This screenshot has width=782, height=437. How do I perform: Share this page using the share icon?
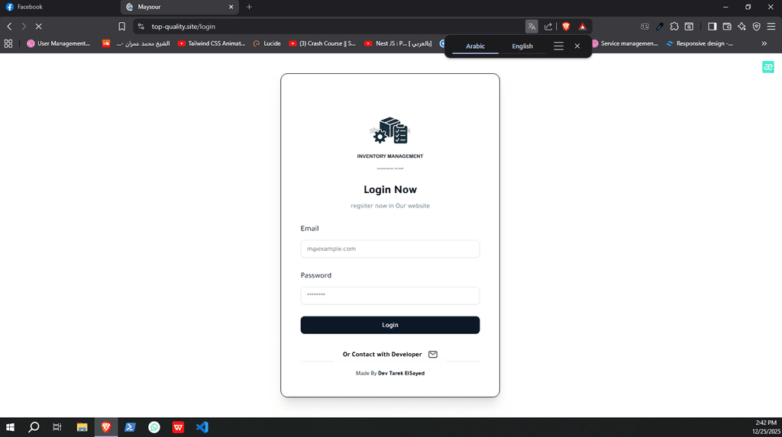click(x=548, y=27)
